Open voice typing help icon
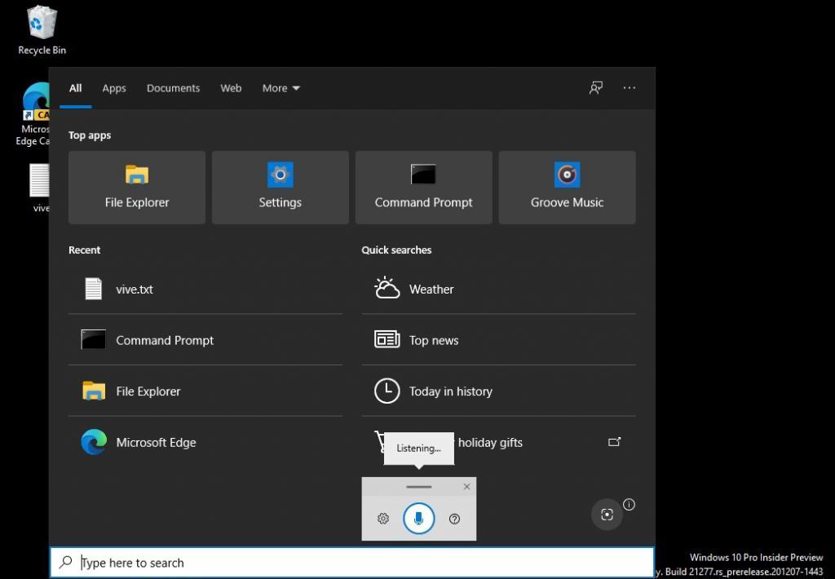The width and height of the screenshot is (835, 579). tap(454, 519)
